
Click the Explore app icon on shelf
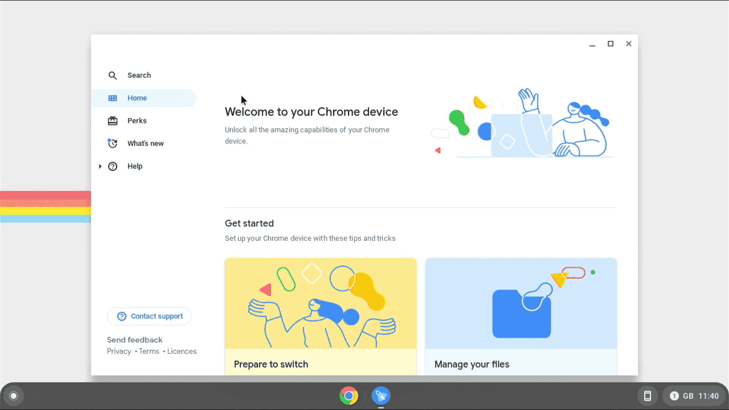coord(381,396)
